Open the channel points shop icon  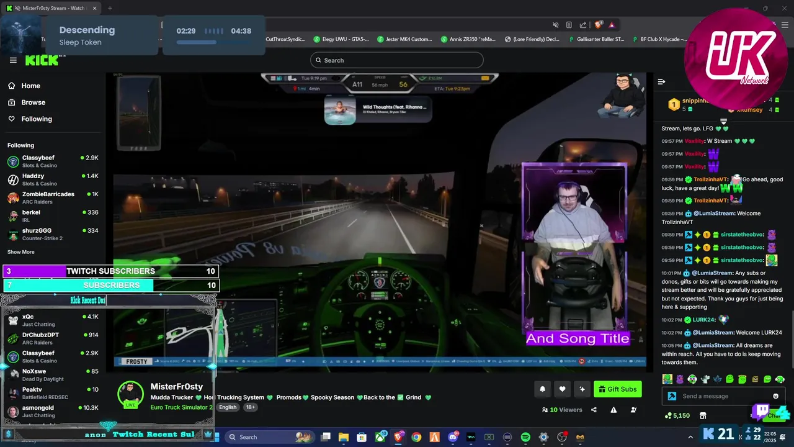703,415
